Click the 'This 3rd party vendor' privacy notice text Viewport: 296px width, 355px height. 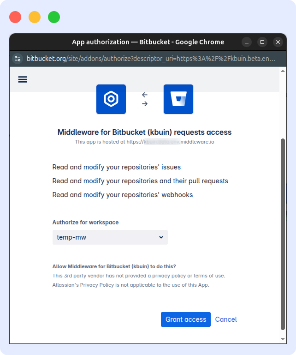coord(139,276)
